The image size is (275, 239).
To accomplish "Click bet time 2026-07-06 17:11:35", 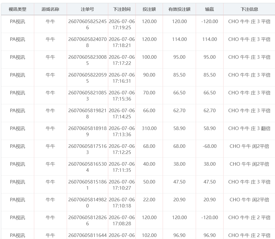I will (122, 167).
